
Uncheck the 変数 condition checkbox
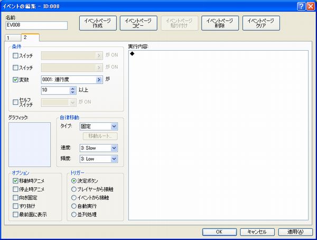(x=15, y=80)
